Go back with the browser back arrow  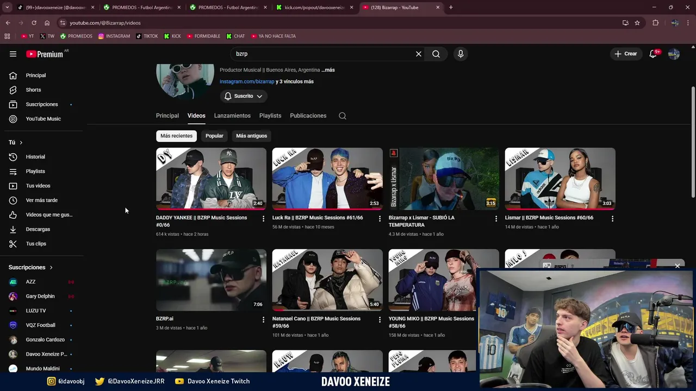[8, 23]
